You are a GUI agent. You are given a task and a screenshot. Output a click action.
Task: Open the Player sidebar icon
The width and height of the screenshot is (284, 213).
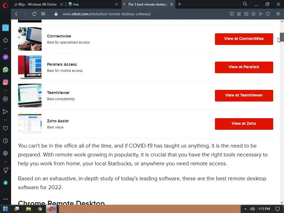point(6,99)
